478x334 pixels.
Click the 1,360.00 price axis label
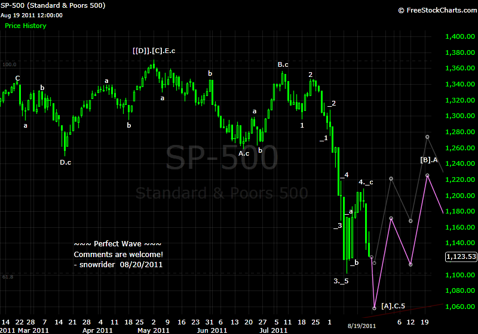(460, 68)
